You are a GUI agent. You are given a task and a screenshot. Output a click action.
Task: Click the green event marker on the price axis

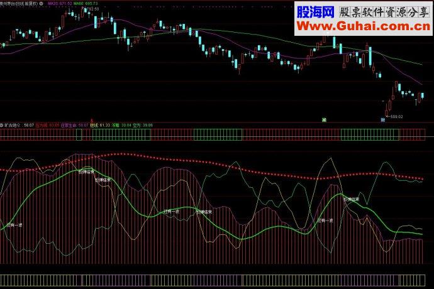click(x=324, y=120)
